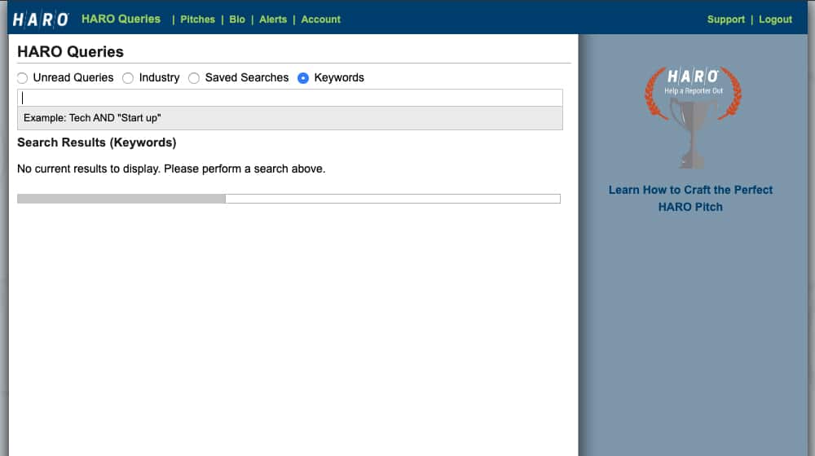Open the HARO Queries nav item

pos(121,20)
